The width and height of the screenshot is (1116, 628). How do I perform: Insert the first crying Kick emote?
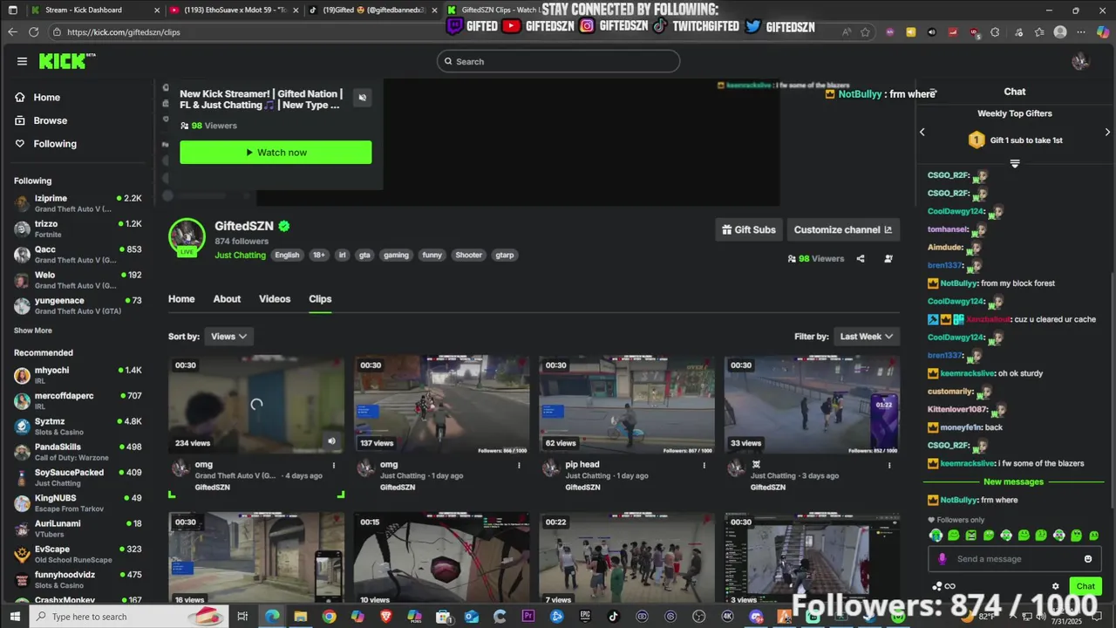[x=936, y=536]
